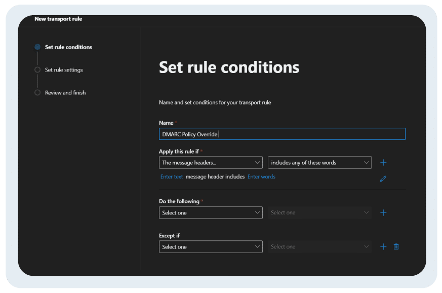Edit the message header condition with pencil icon
The width and height of the screenshot is (442, 293).
pos(383,178)
